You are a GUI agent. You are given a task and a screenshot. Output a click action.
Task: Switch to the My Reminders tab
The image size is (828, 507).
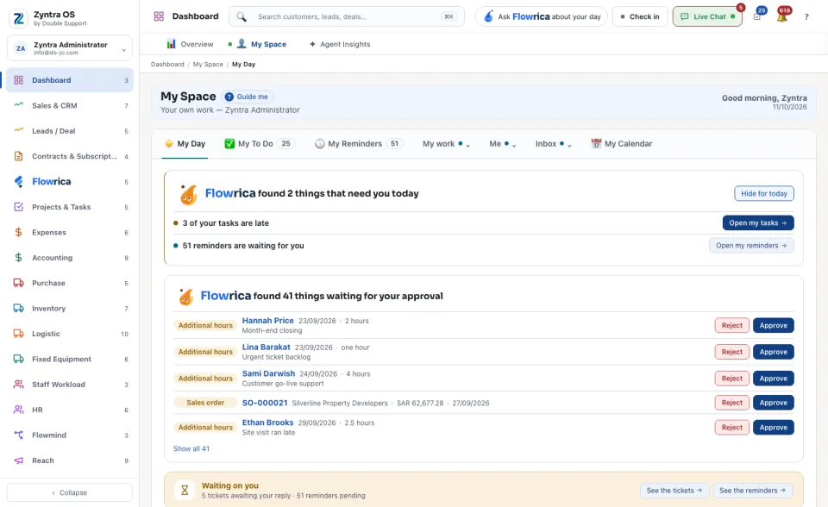pos(359,144)
